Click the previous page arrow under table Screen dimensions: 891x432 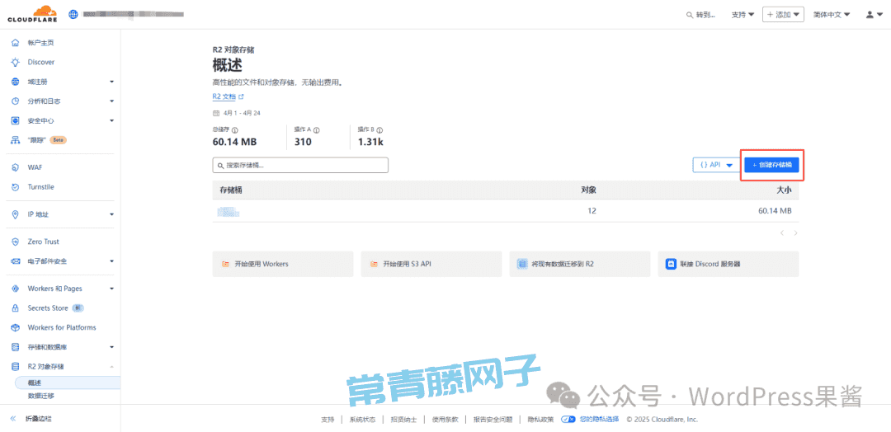tap(782, 232)
